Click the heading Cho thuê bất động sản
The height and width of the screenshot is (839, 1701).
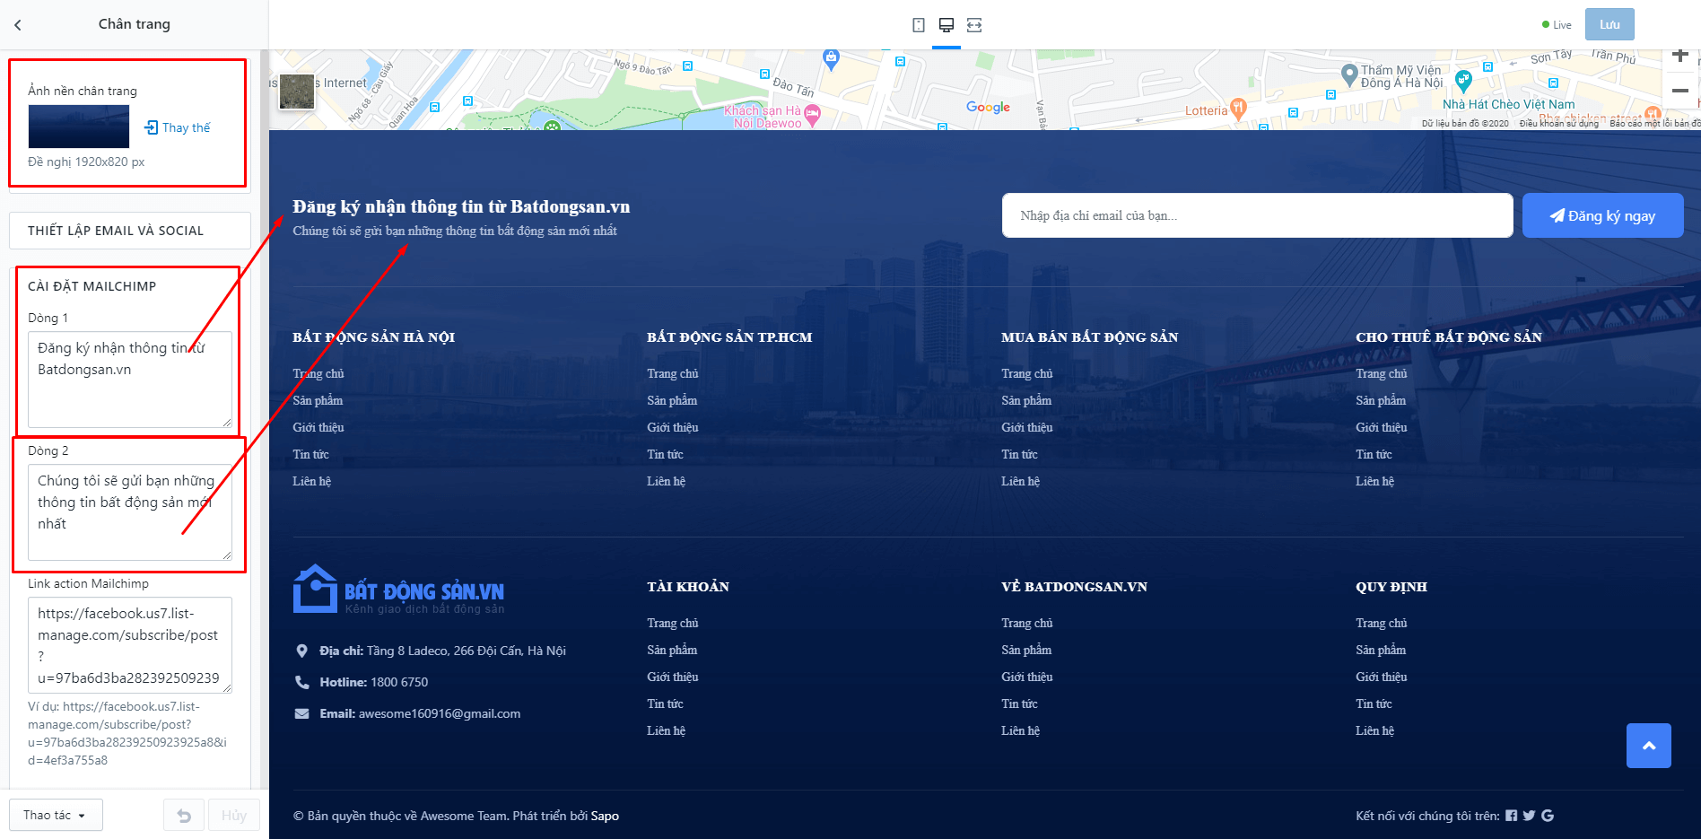(x=1449, y=337)
